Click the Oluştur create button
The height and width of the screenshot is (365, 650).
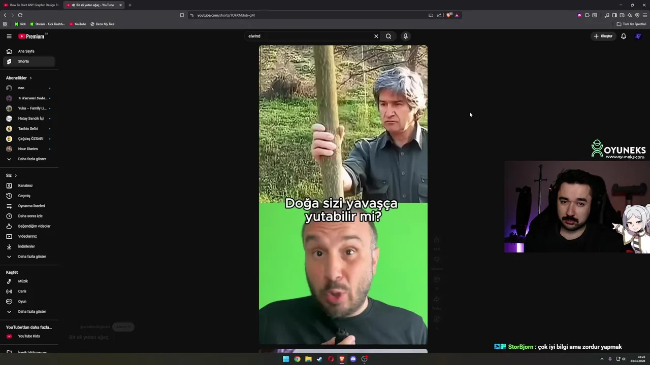click(603, 36)
